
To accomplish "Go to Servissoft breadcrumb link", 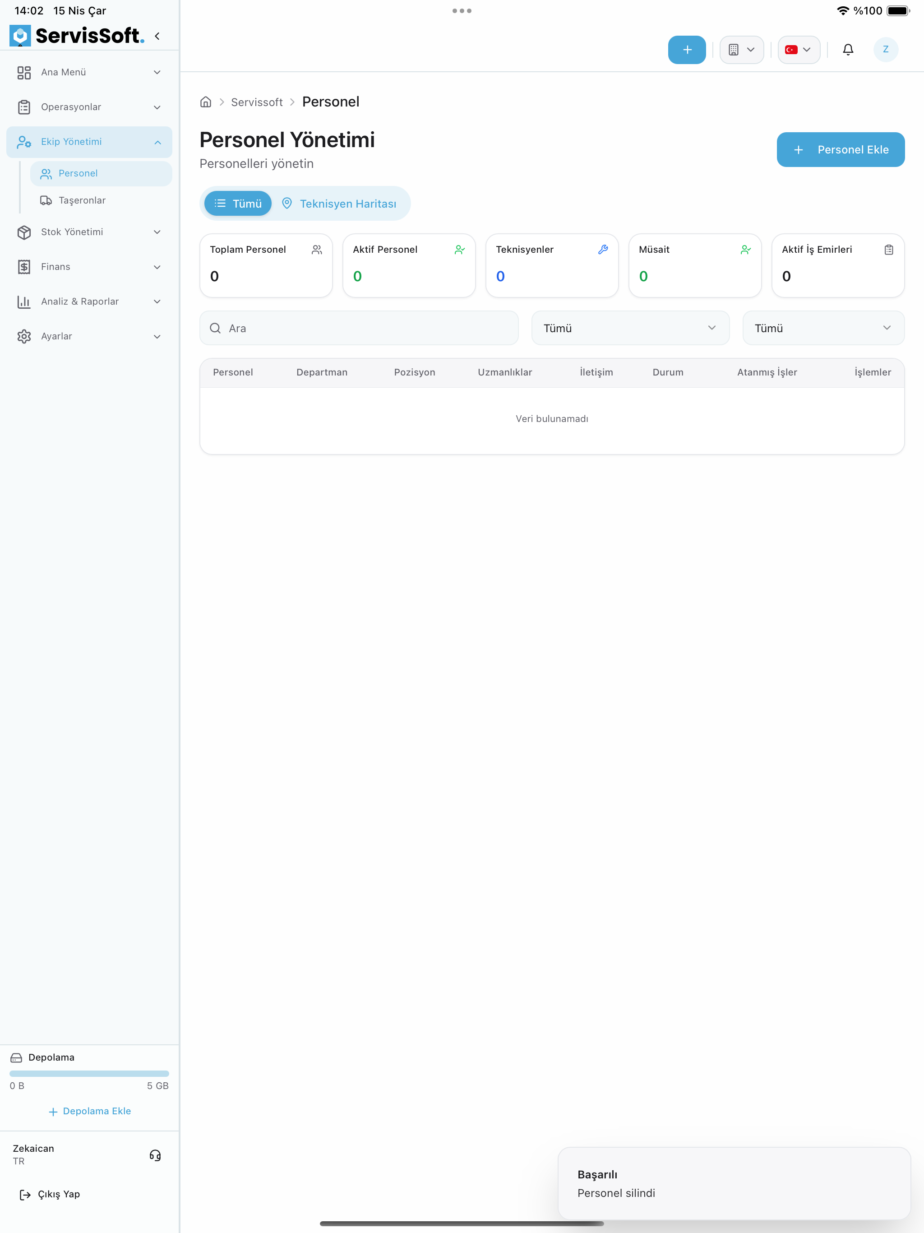I will 257,102.
